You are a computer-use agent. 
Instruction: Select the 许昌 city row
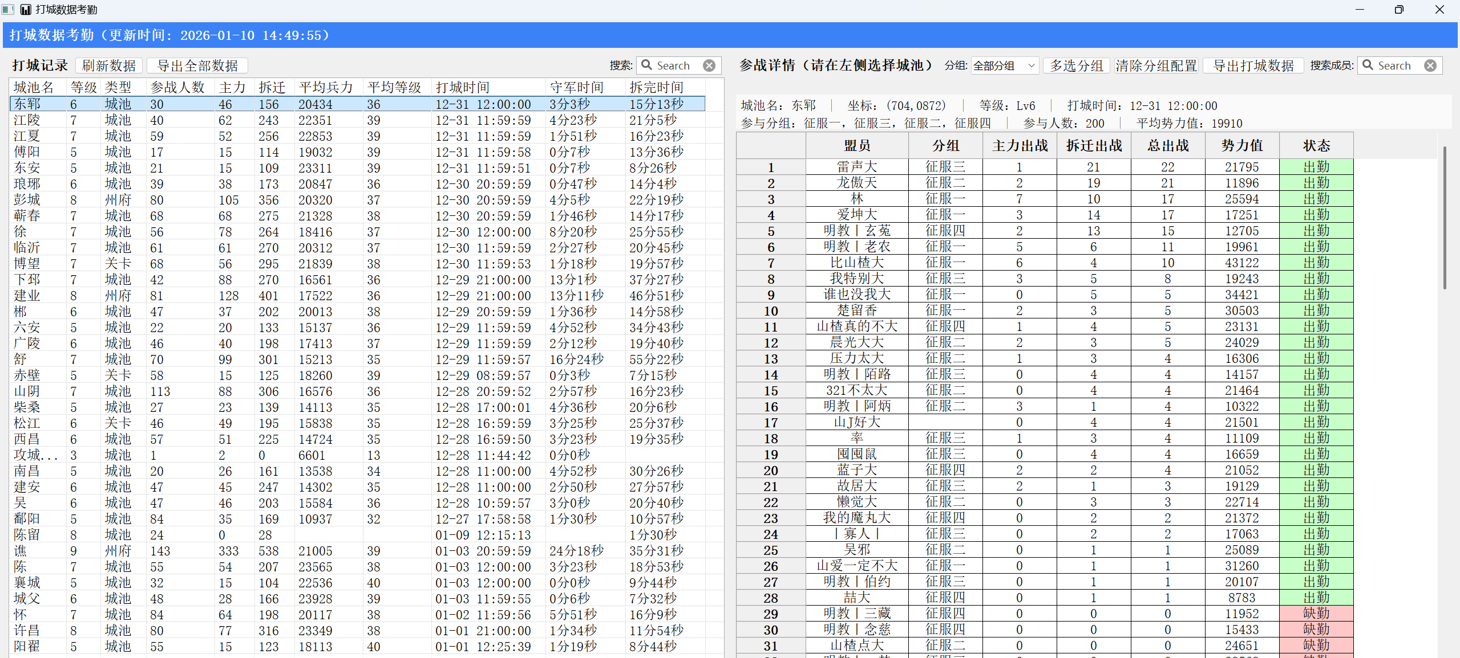pos(358,631)
